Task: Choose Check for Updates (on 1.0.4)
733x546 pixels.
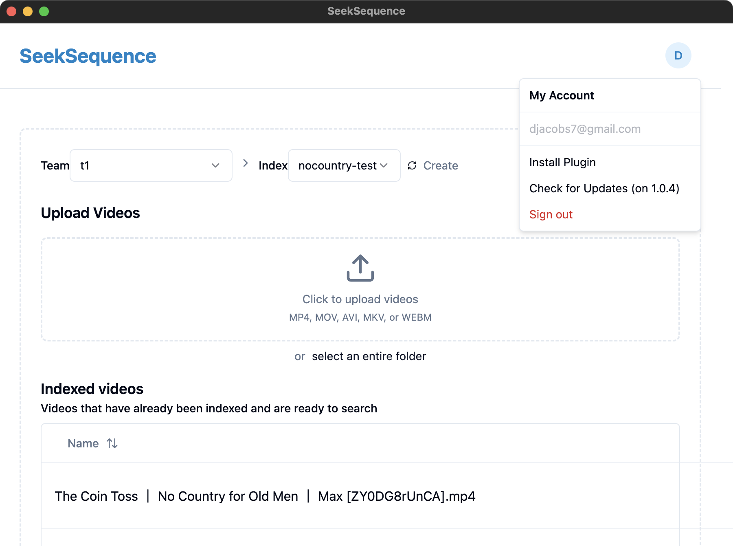Action: click(604, 188)
